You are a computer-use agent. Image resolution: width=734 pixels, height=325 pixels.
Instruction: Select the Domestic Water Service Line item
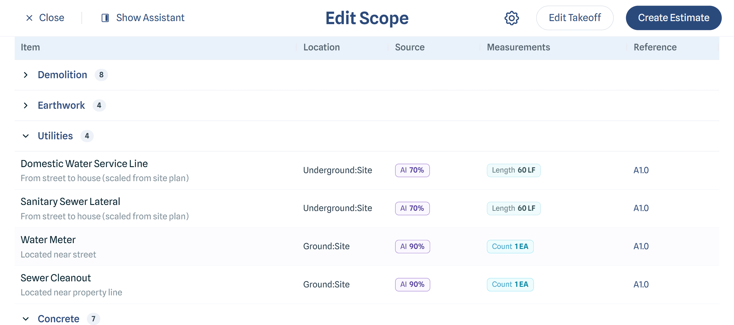84,164
